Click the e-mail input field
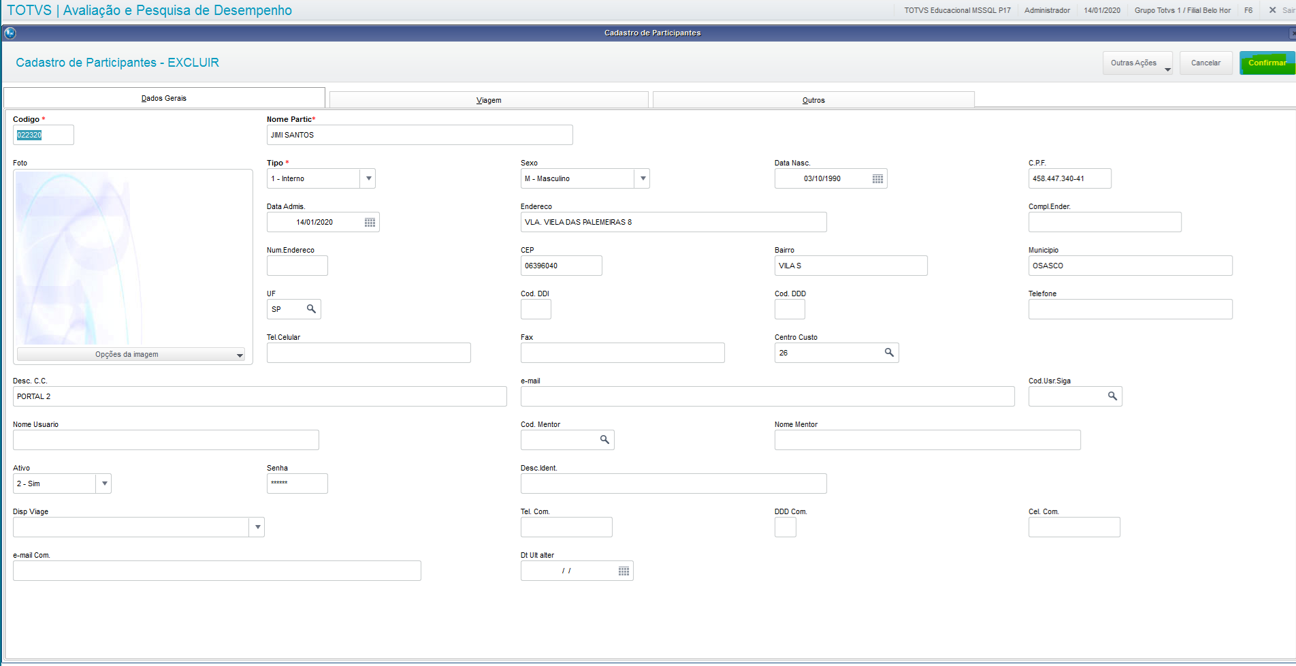The height and width of the screenshot is (666, 1296). (x=767, y=396)
